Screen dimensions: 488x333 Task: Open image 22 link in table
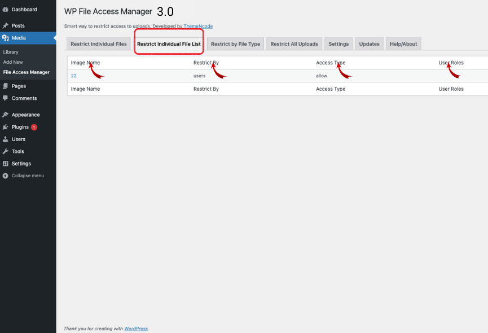coord(74,76)
